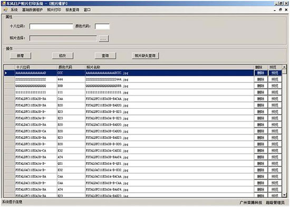The image size is (290, 207).
Task: Click the row selector arrow of the highlighted row
Action: pos(9,73)
